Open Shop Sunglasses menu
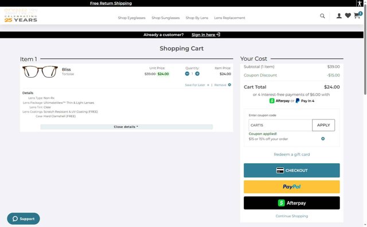Viewport: 367px width, 227px height. [166, 18]
